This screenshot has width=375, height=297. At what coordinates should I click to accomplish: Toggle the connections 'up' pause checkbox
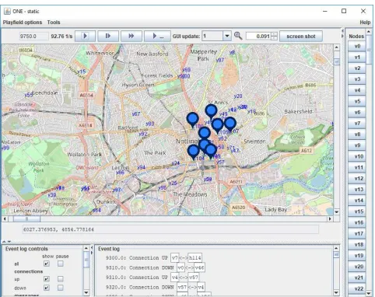(61, 279)
